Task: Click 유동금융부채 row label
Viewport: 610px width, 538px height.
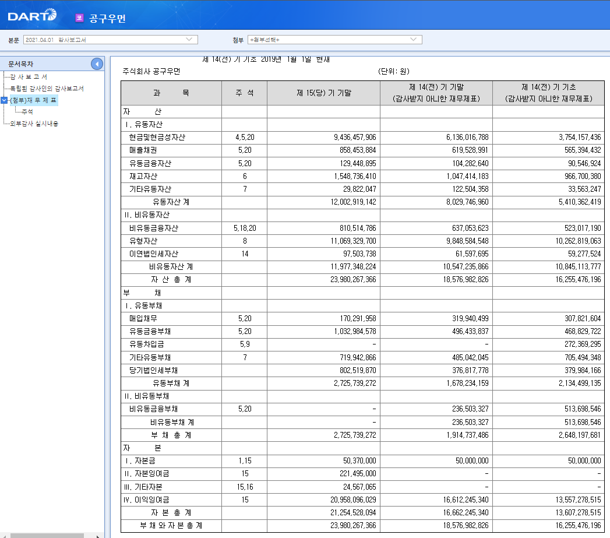Action: tap(150, 331)
